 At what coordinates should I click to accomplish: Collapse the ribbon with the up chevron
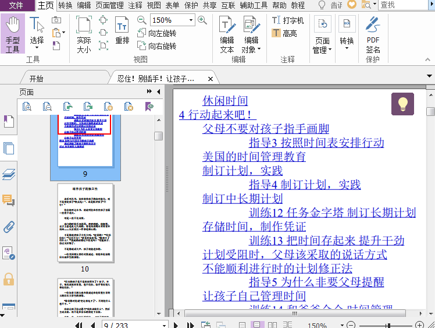click(x=427, y=59)
